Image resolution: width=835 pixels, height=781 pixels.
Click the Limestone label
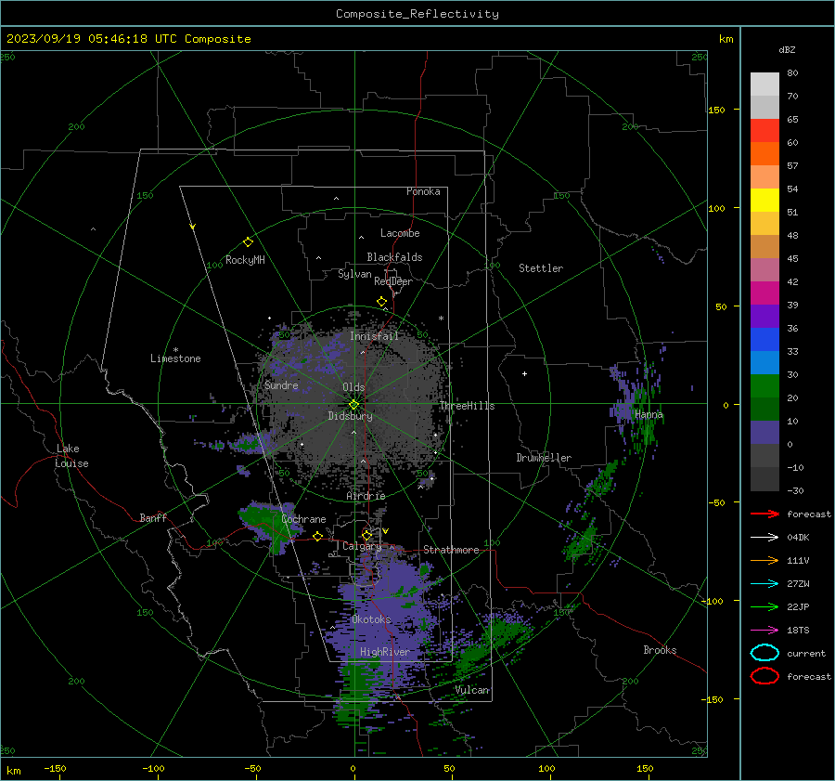tap(175, 358)
